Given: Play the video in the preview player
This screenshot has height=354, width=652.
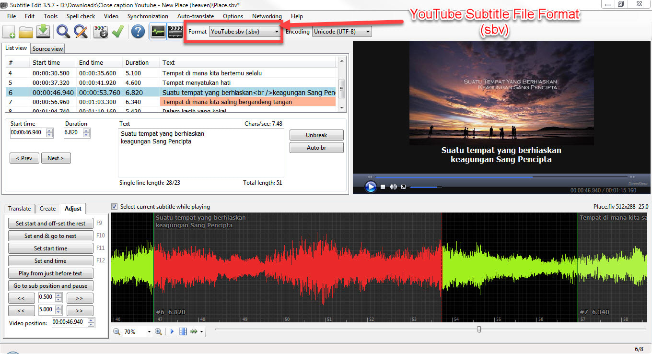Looking at the screenshot, I should (371, 187).
